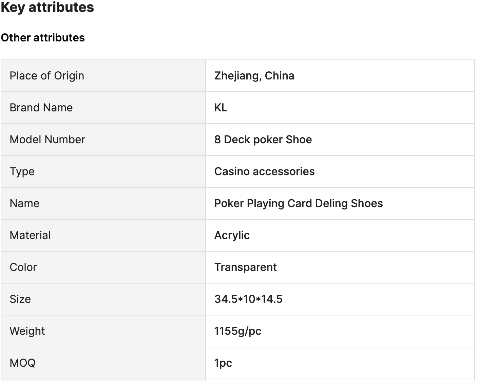
Task: Select the Brand Name label
Action: 41,108
